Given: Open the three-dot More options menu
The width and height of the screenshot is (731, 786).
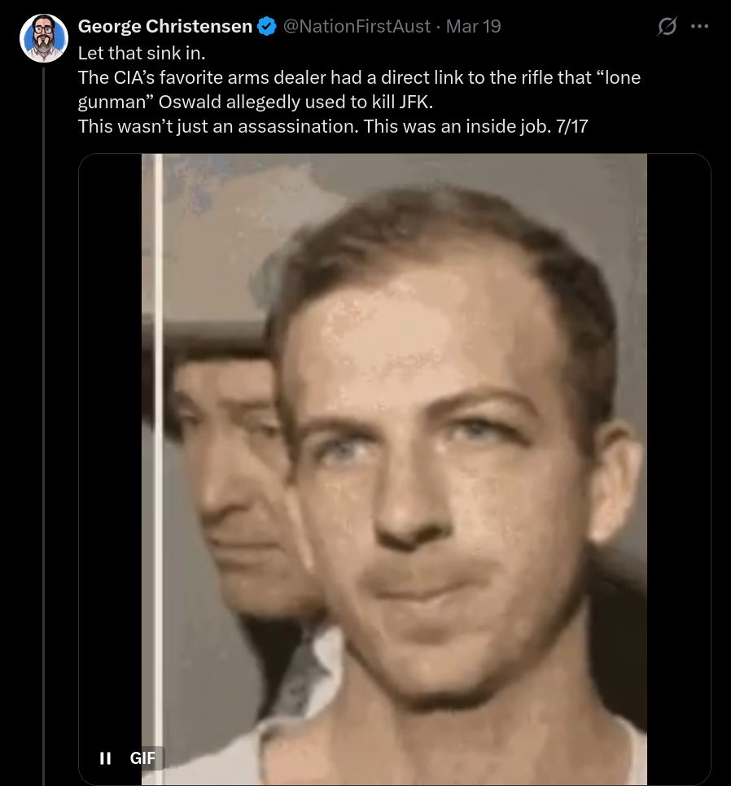Looking at the screenshot, I should click(699, 26).
